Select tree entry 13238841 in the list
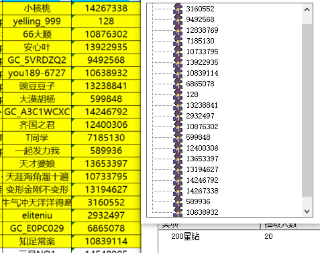Viewport: 320px width, 253px height. (203, 105)
